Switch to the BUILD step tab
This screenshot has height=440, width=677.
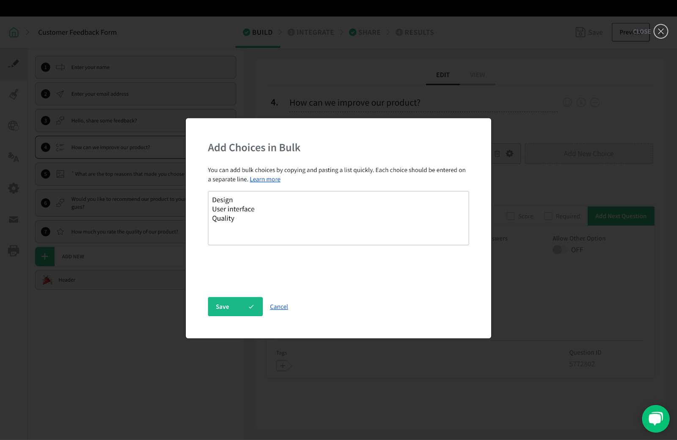[258, 33]
